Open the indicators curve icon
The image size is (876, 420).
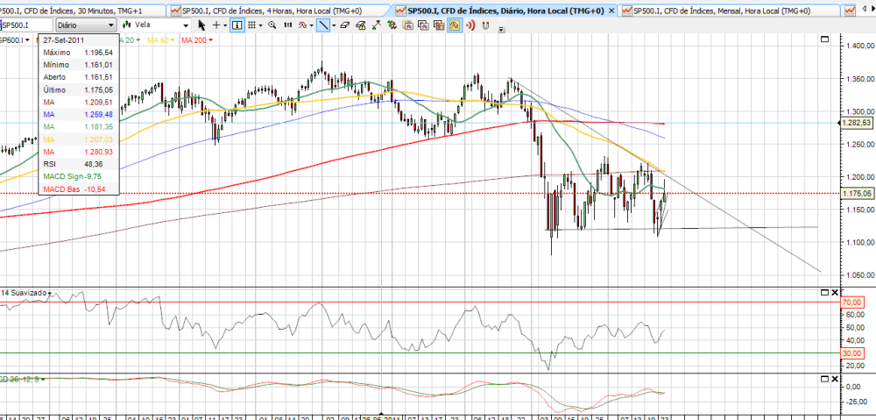point(303,25)
